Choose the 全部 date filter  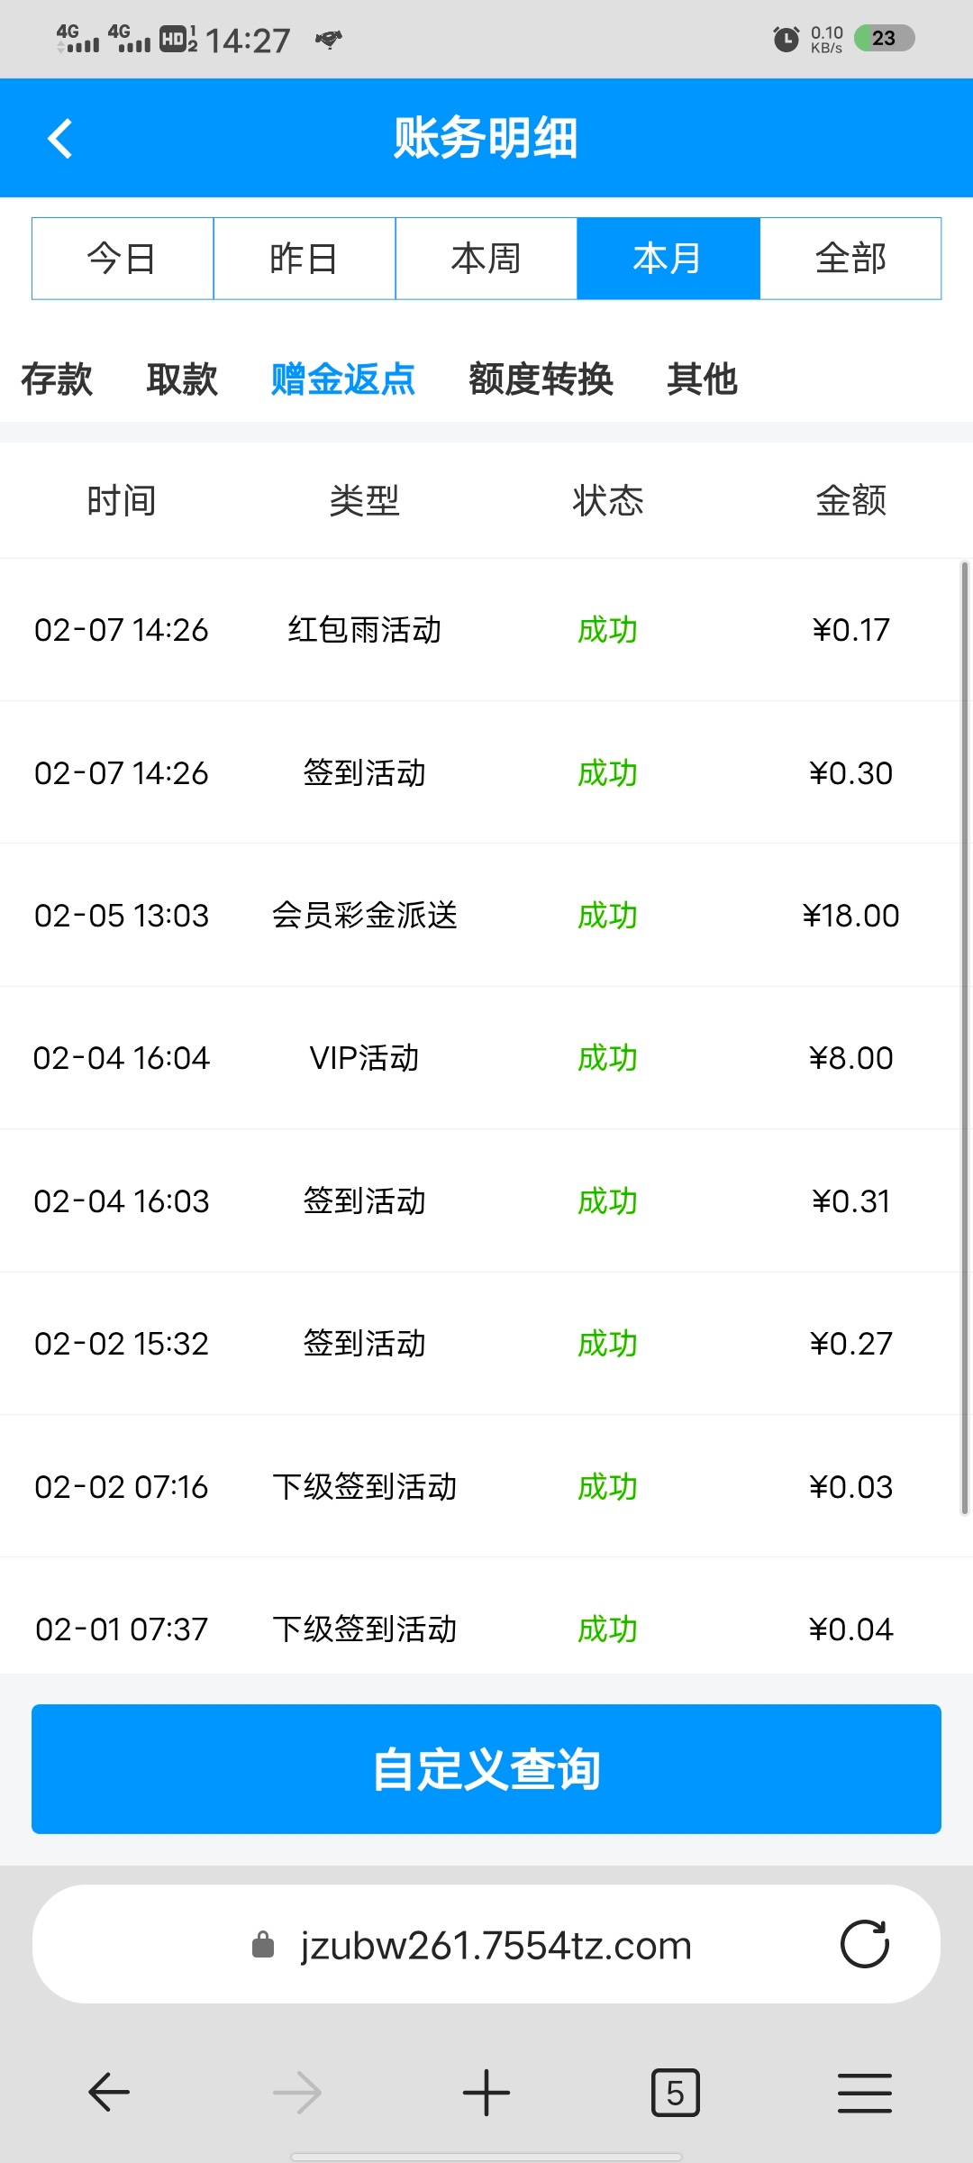click(x=850, y=259)
